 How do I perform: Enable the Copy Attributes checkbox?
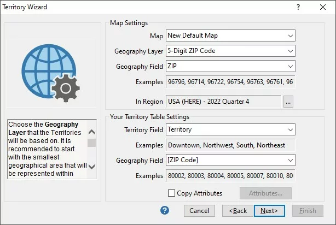pos(172,193)
